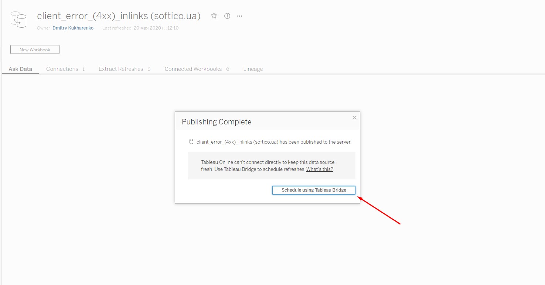545x285 pixels.
Task: Select the Connected Workbooks tab
Action: click(193, 69)
